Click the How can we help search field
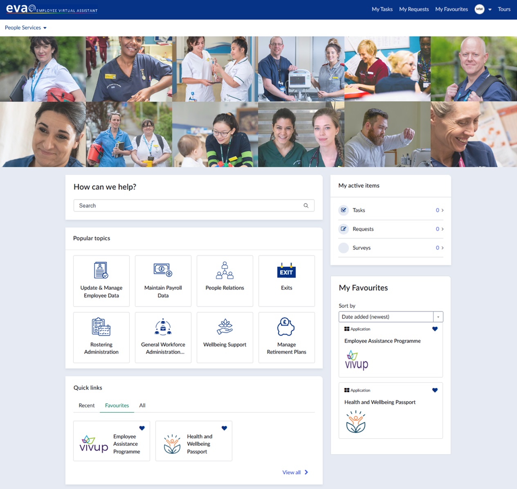 point(188,206)
